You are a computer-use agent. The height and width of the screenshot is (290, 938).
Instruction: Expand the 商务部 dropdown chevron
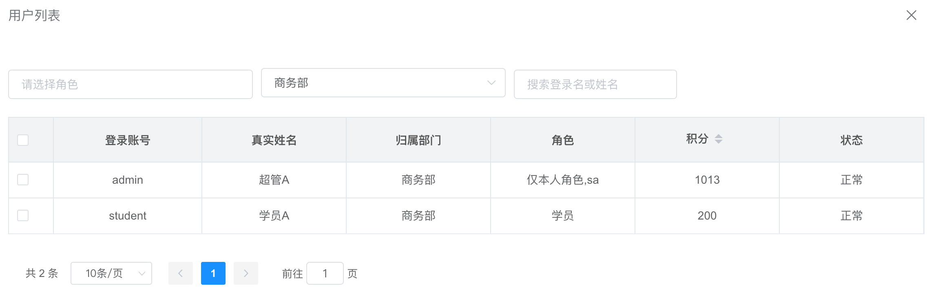click(491, 83)
